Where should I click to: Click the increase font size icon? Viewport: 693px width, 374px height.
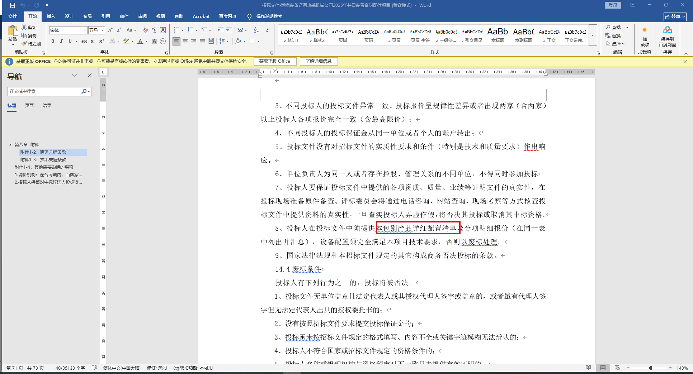110,30
